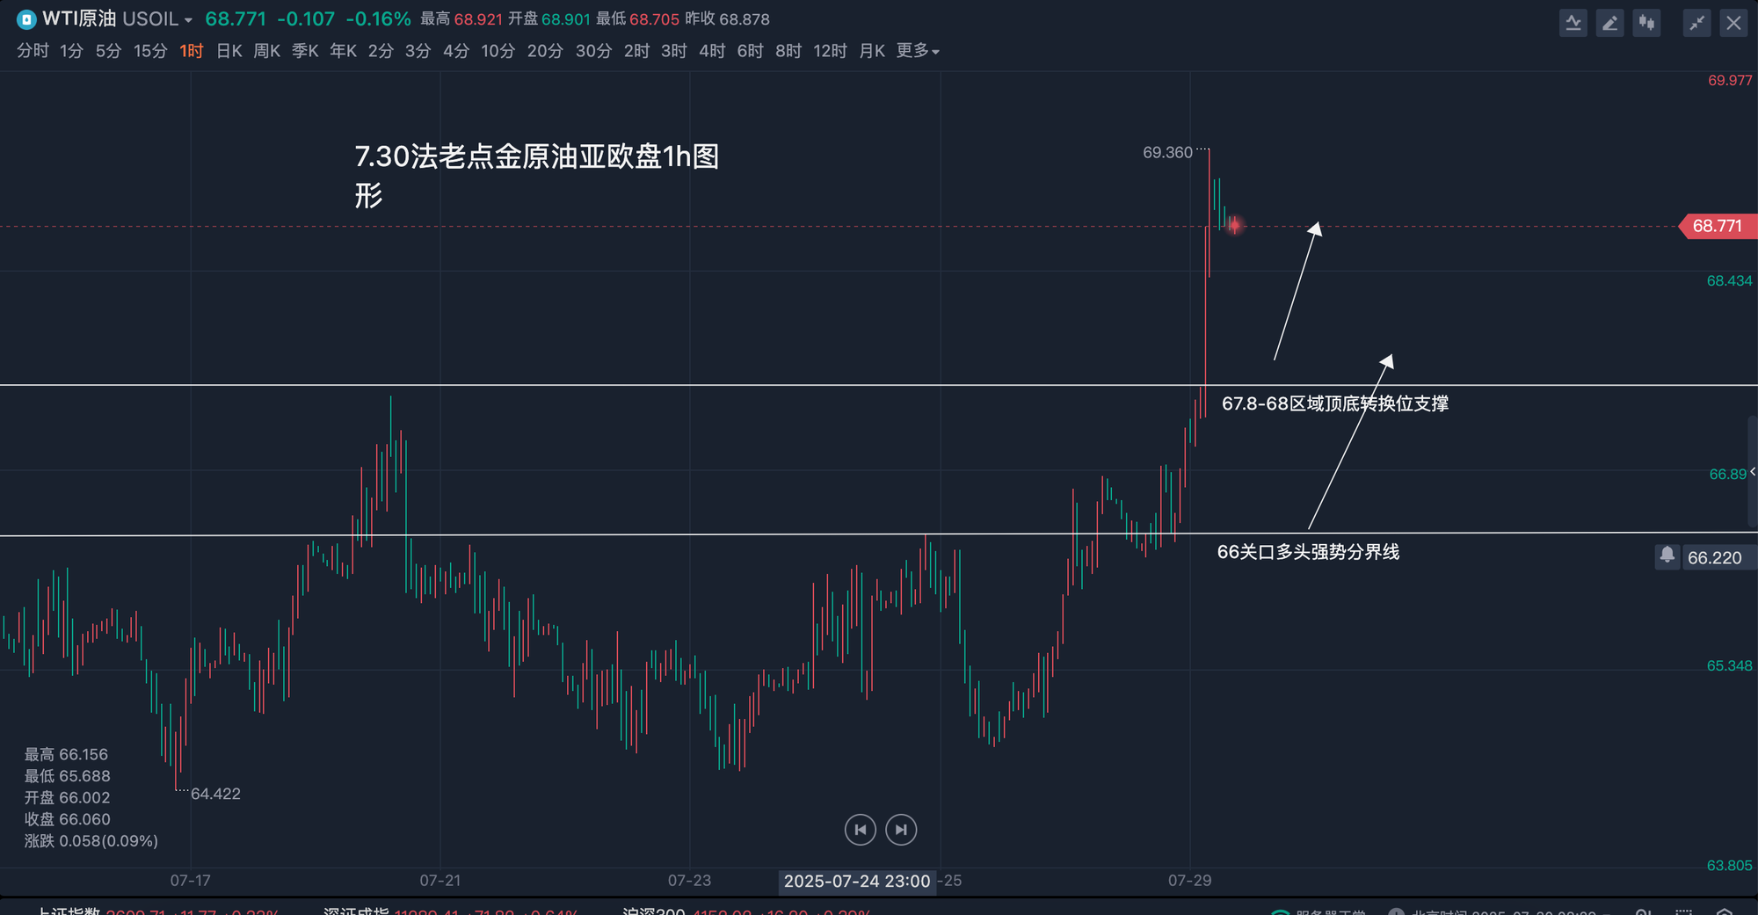Change chart type with candlestick icon

[x=1647, y=23]
